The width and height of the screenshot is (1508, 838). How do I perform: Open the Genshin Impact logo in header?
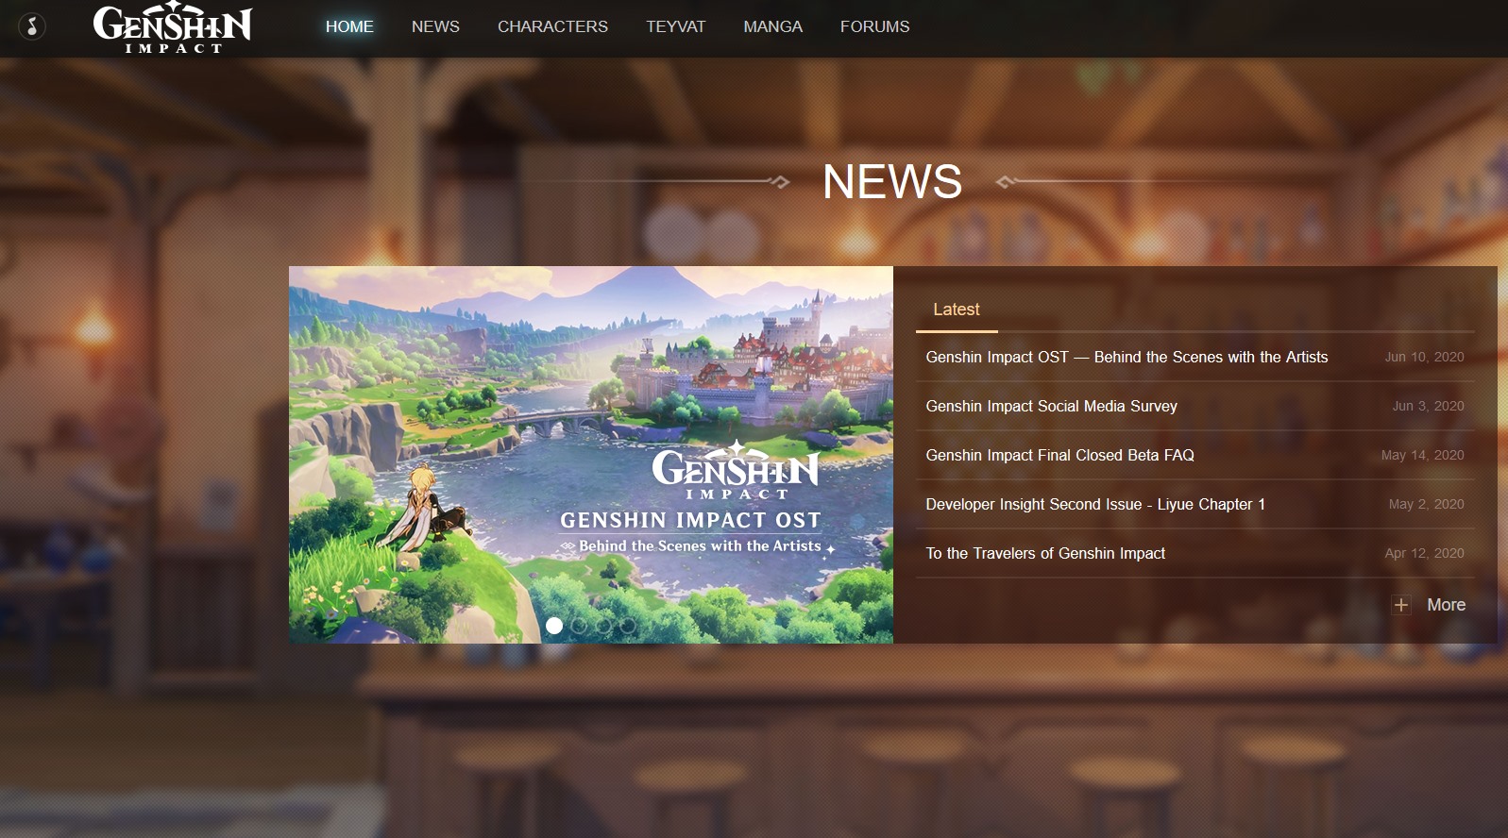[x=173, y=29]
